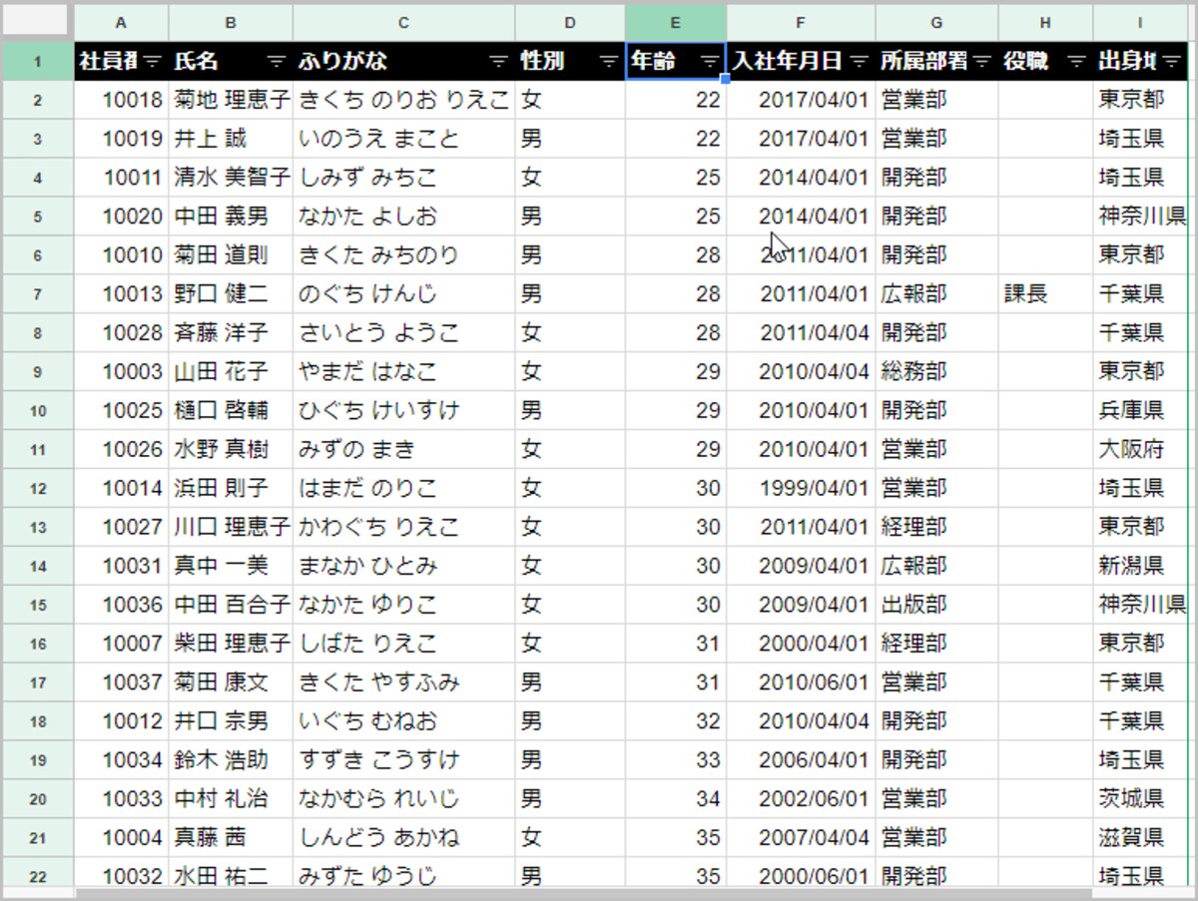Open filter dropdown for 社員番号 column
The width and height of the screenshot is (1198, 901).
point(152,62)
